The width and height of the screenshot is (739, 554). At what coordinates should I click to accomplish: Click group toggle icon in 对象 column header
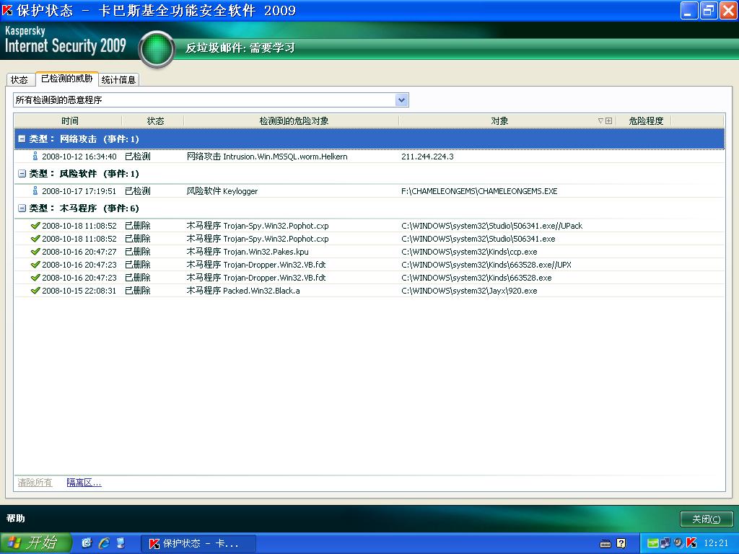[x=609, y=121]
